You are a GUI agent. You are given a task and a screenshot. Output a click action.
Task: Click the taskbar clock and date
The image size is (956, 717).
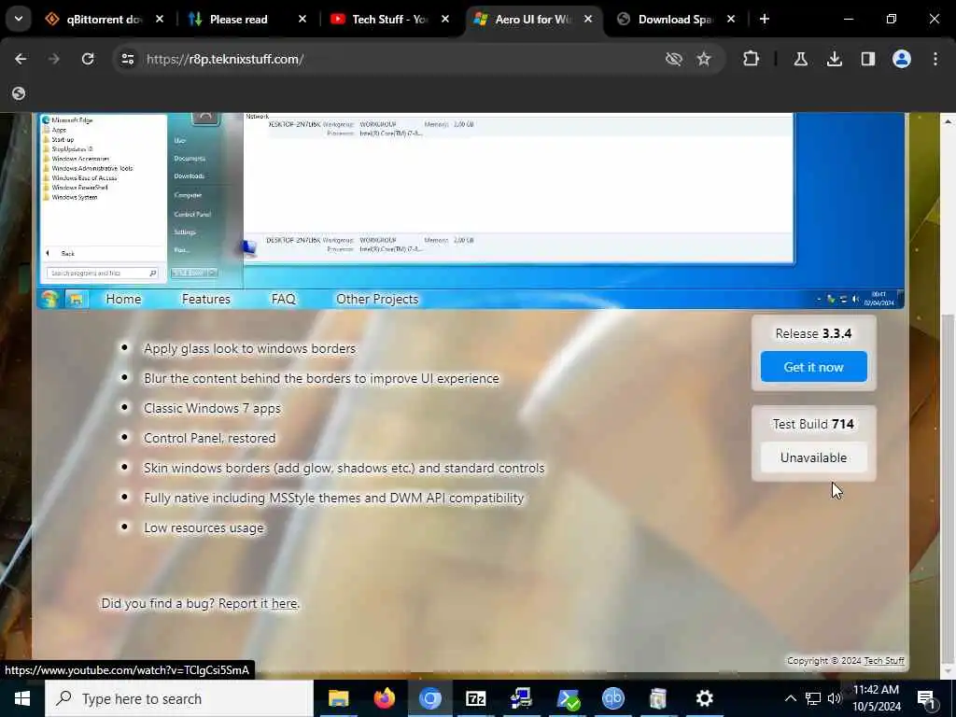click(x=876, y=698)
